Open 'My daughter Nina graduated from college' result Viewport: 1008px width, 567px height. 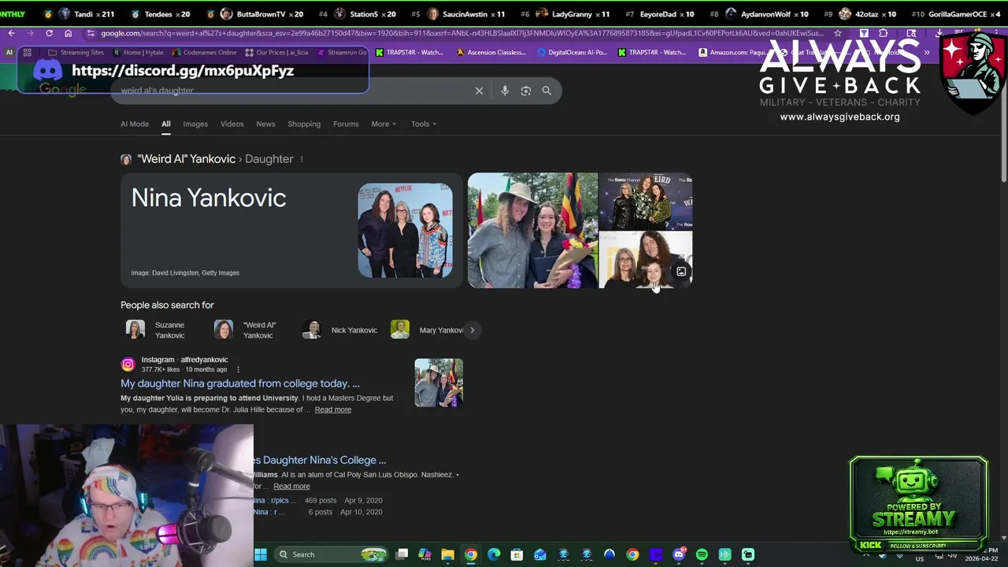coord(240,384)
